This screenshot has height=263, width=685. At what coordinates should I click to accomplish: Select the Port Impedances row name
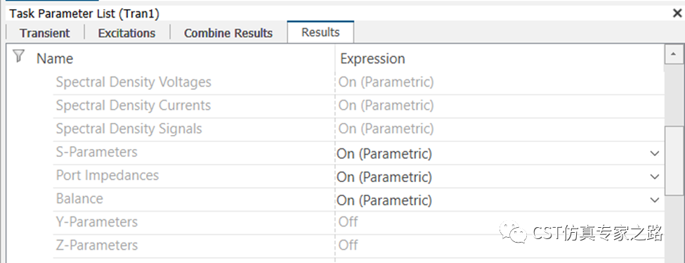coord(107,175)
